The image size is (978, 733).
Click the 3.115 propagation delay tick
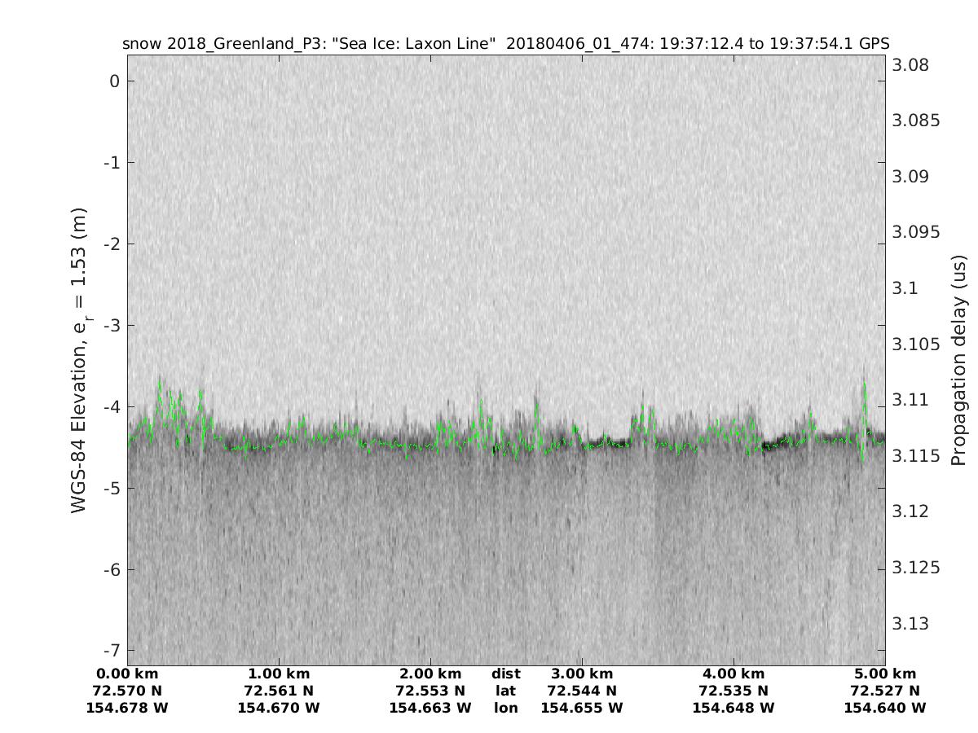917,455
